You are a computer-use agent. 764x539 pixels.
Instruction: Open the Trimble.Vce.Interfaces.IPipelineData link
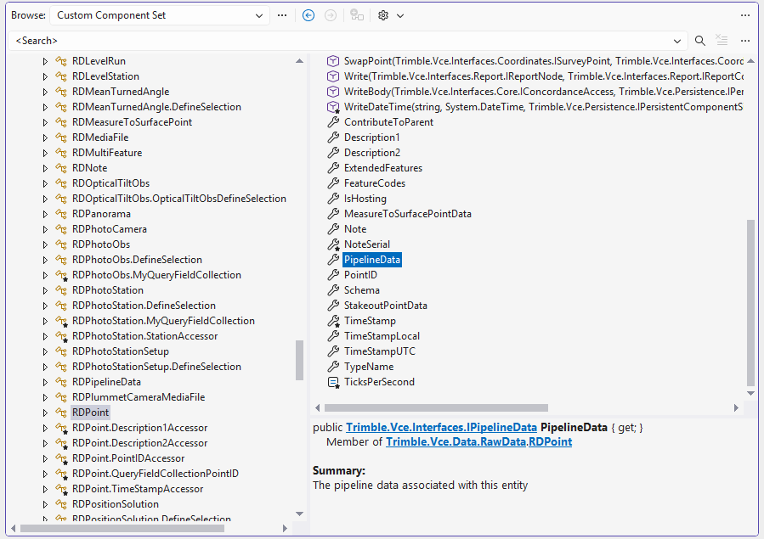[x=441, y=428]
